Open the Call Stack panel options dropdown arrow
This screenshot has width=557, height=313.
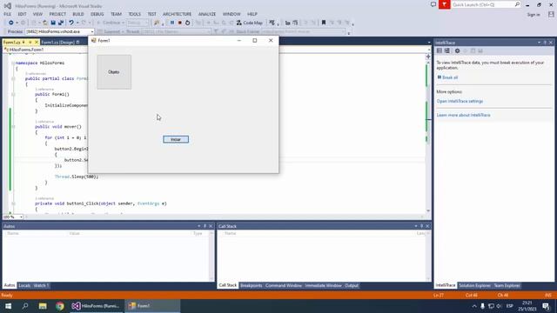pyautogui.click(x=416, y=226)
